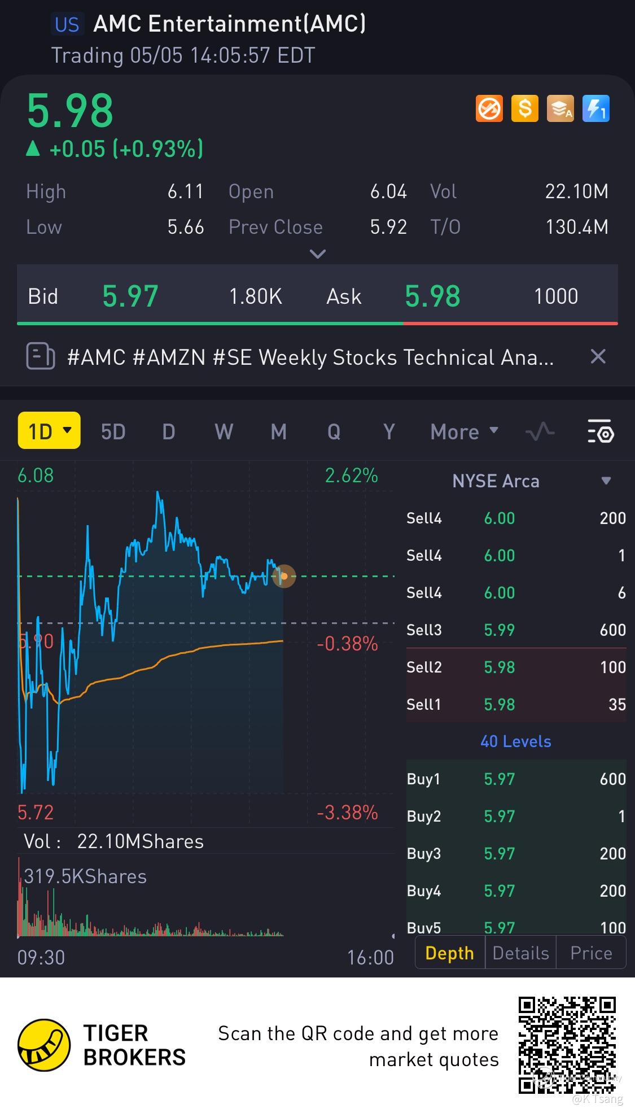Switch chart to daily D view
This screenshot has height=1113, width=635.
pos(168,432)
